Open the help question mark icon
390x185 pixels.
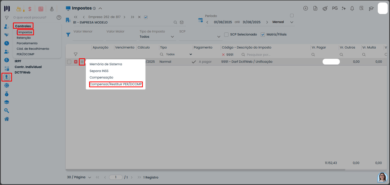(59, 17)
